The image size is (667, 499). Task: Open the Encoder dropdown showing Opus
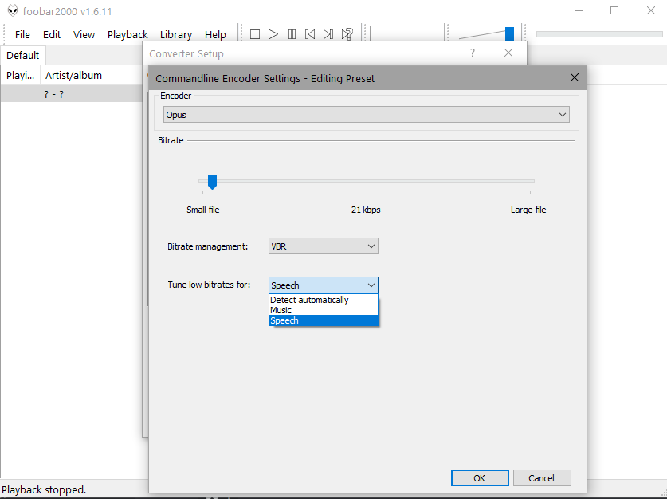pos(367,115)
